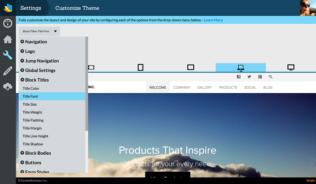Expand the Navigation section
The height and width of the screenshot is (184, 316).
34,42
